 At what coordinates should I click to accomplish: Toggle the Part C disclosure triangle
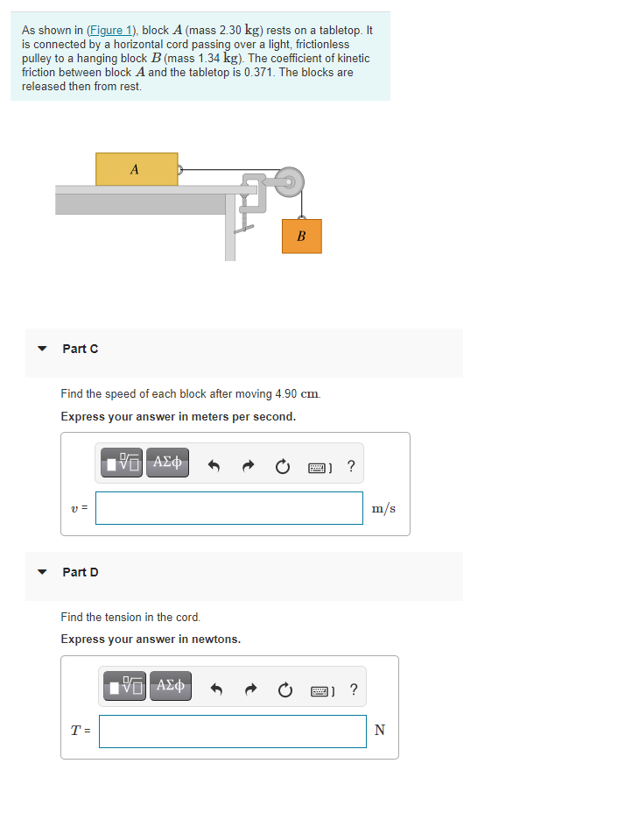[x=42, y=348]
